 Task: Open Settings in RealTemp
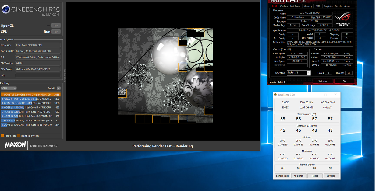point(331,176)
